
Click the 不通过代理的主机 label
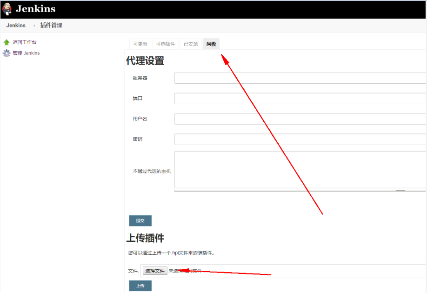pos(152,171)
